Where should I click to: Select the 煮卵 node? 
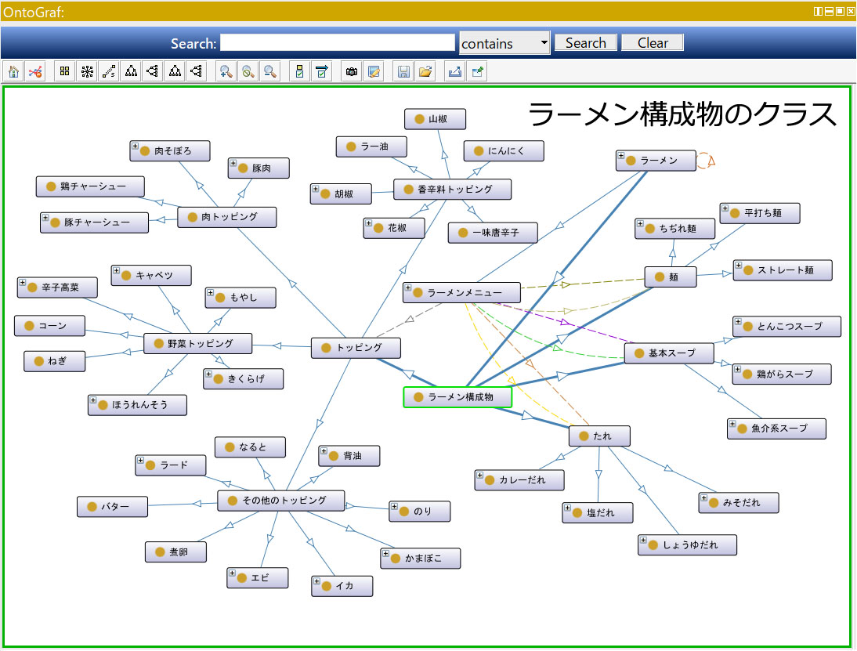point(176,552)
